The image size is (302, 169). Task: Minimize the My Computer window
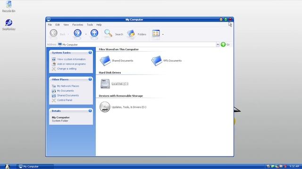(x=221, y=19)
